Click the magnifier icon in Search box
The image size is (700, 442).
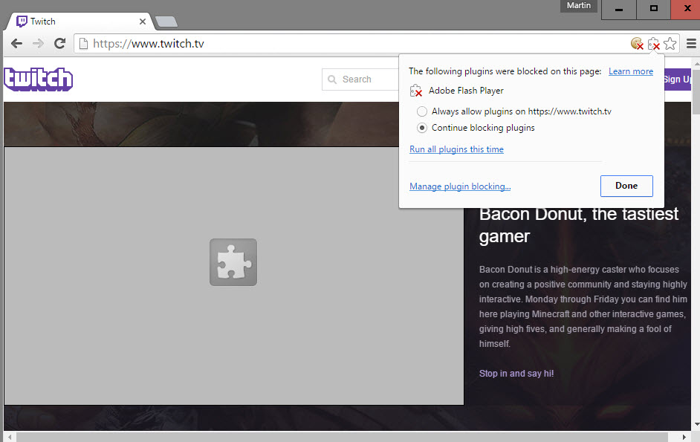(332, 79)
